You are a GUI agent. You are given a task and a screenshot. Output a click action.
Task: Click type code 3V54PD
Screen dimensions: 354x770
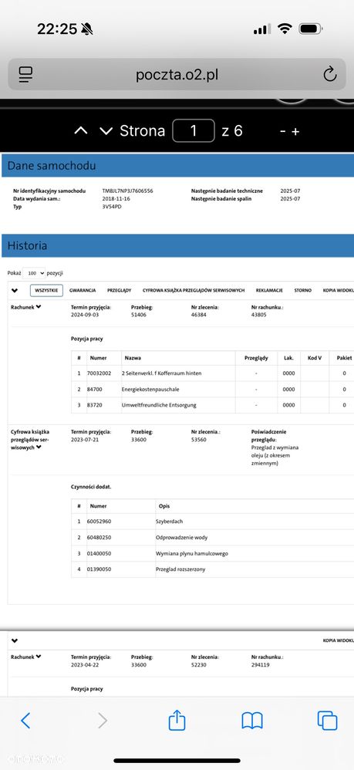(112, 207)
